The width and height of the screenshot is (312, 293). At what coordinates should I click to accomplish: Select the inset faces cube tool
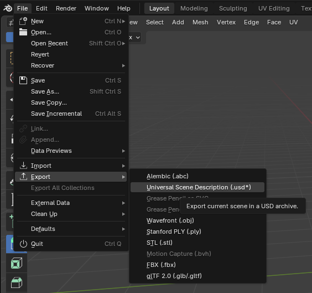[x=17, y=263]
